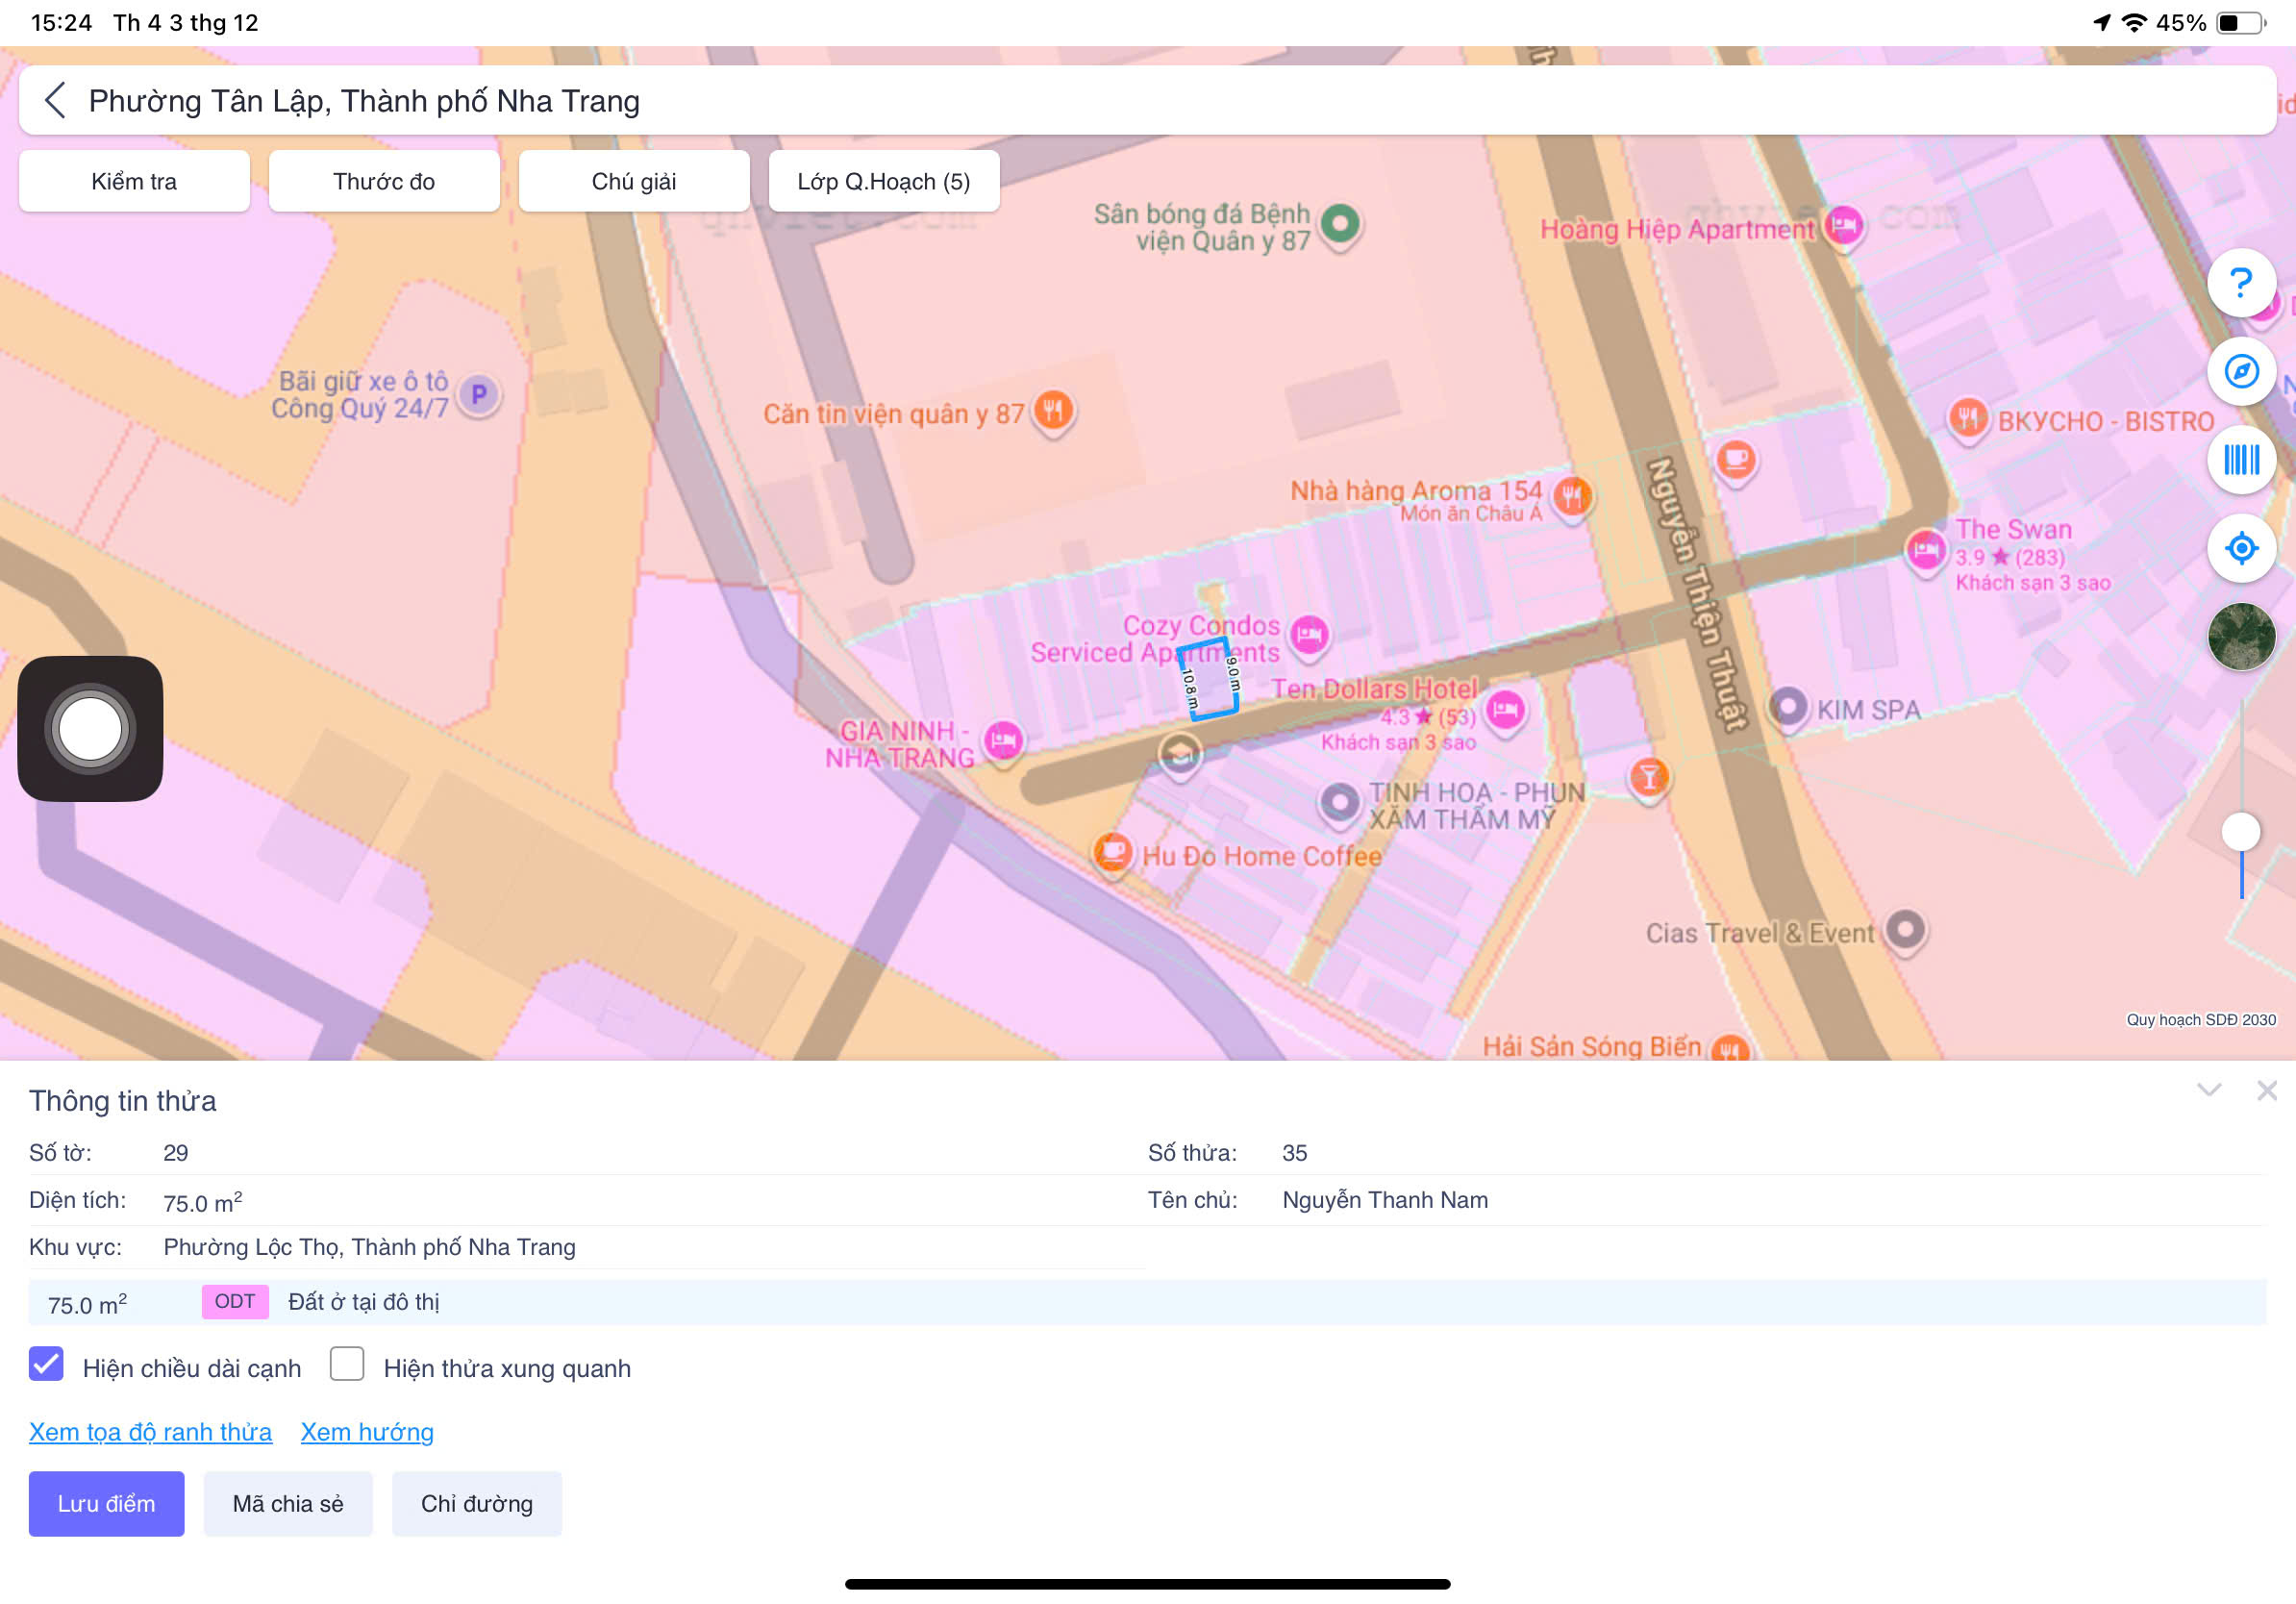Viewport: 2296px width, 1604px height.
Task: Tap Bãi giữ xe parking marker
Action: click(479, 395)
